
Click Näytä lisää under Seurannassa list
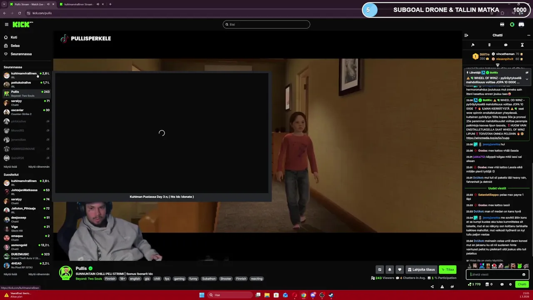(x=10, y=167)
